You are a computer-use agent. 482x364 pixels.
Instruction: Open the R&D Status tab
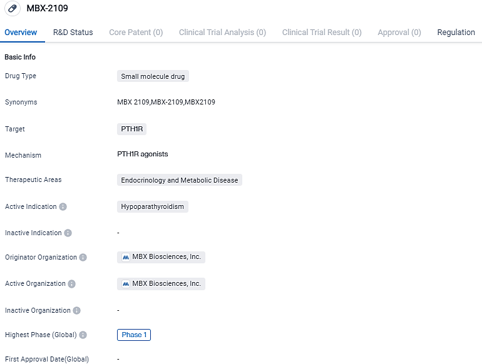tap(73, 33)
